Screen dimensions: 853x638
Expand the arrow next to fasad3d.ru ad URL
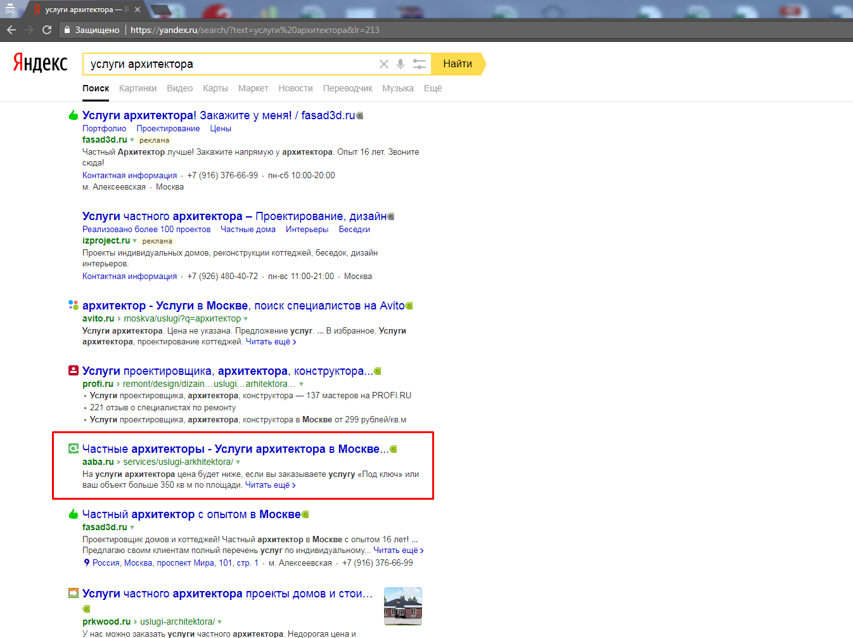(x=132, y=140)
